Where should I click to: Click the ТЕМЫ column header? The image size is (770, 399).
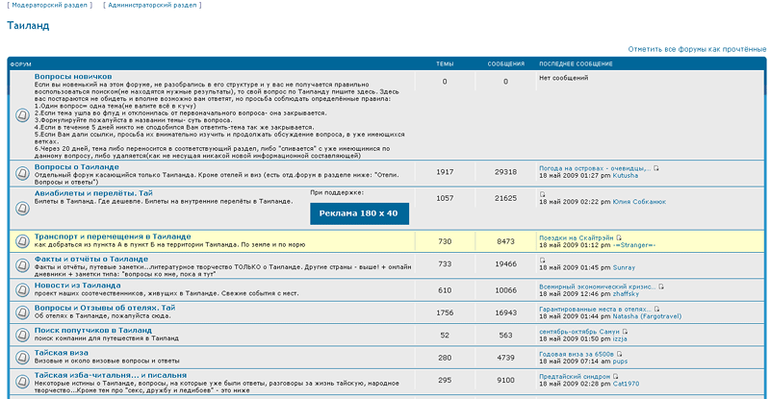coord(445,63)
